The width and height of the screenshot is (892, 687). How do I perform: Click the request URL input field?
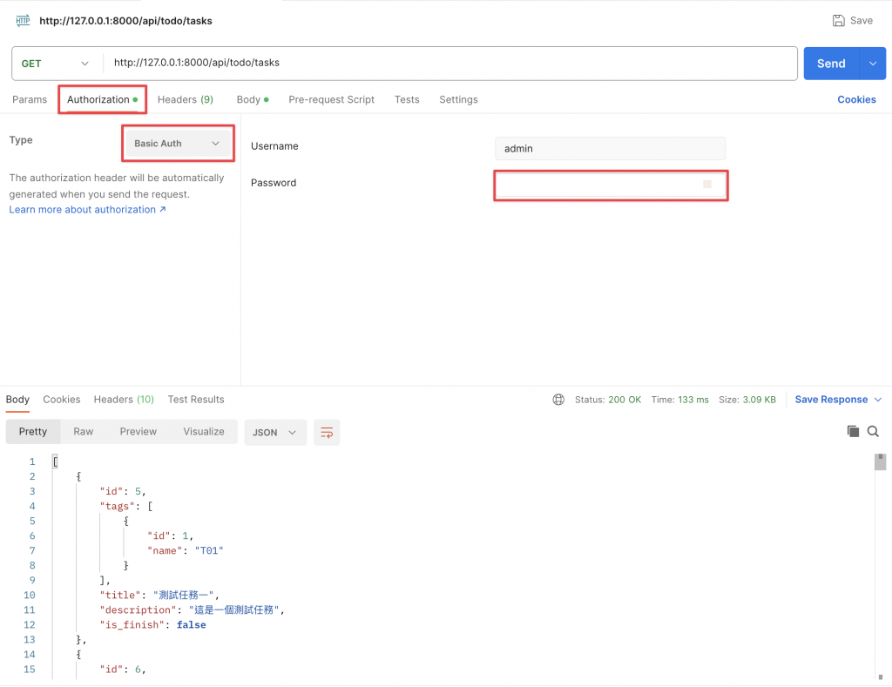pyautogui.click(x=449, y=63)
